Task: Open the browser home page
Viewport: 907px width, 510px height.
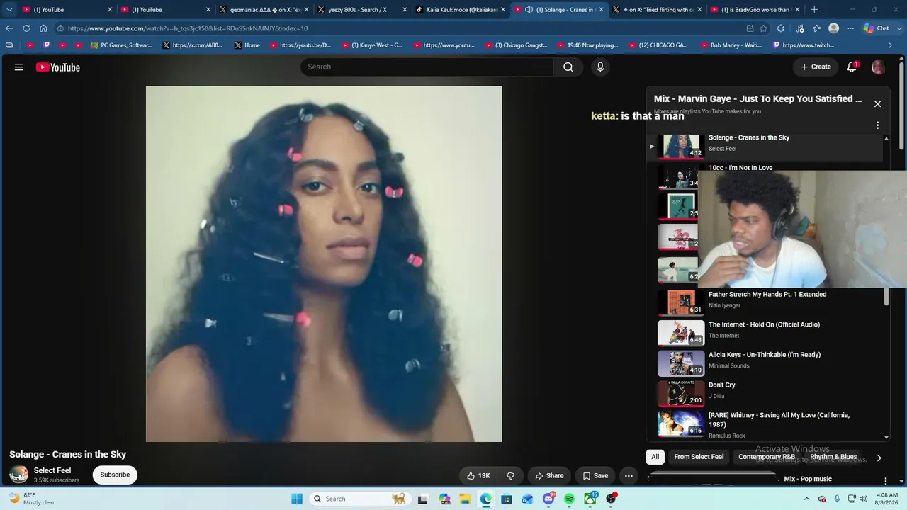Action: 43,28
